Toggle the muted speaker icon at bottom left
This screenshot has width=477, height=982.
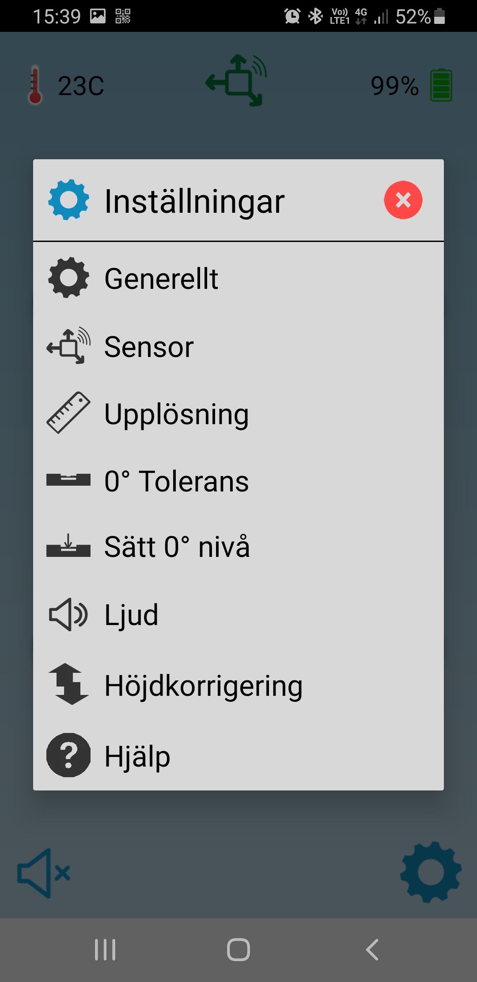coord(44,873)
